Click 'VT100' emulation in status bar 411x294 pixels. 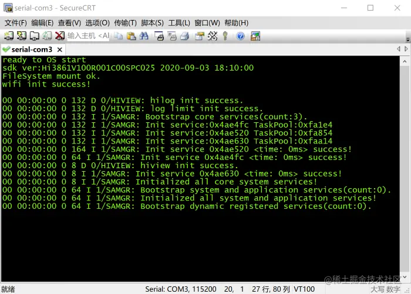tap(304, 289)
